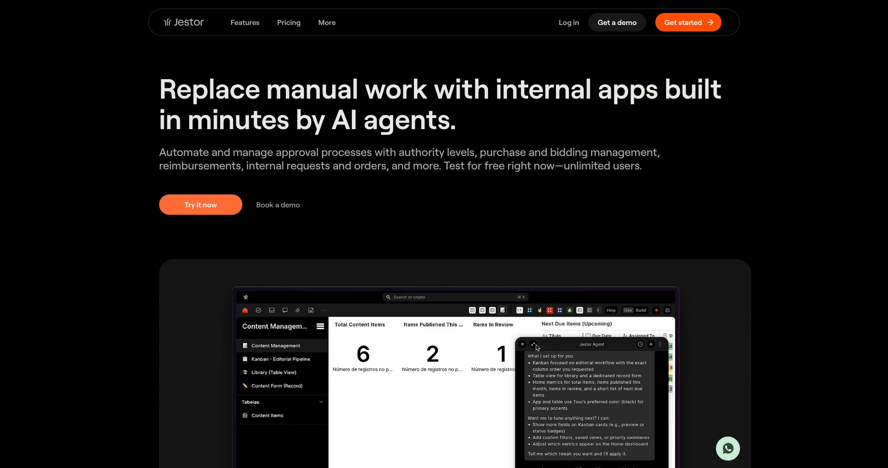
Task: Click Book a demo link
Action: (x=278, y=205)
